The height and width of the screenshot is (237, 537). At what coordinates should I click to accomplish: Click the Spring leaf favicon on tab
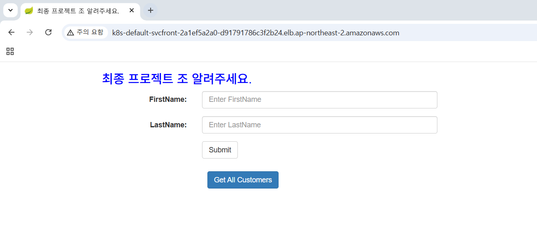[29, 11]
